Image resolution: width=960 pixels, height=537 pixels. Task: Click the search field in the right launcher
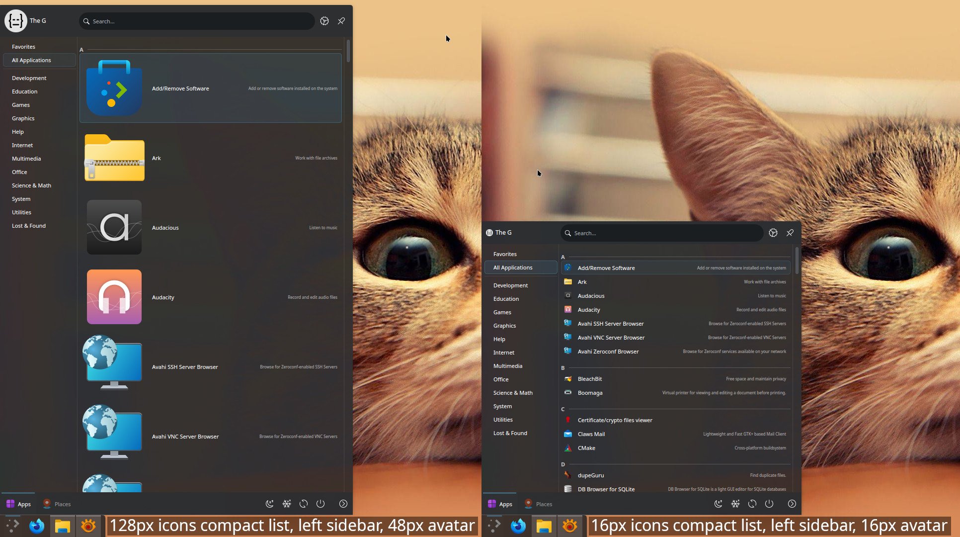click(662, 233)
